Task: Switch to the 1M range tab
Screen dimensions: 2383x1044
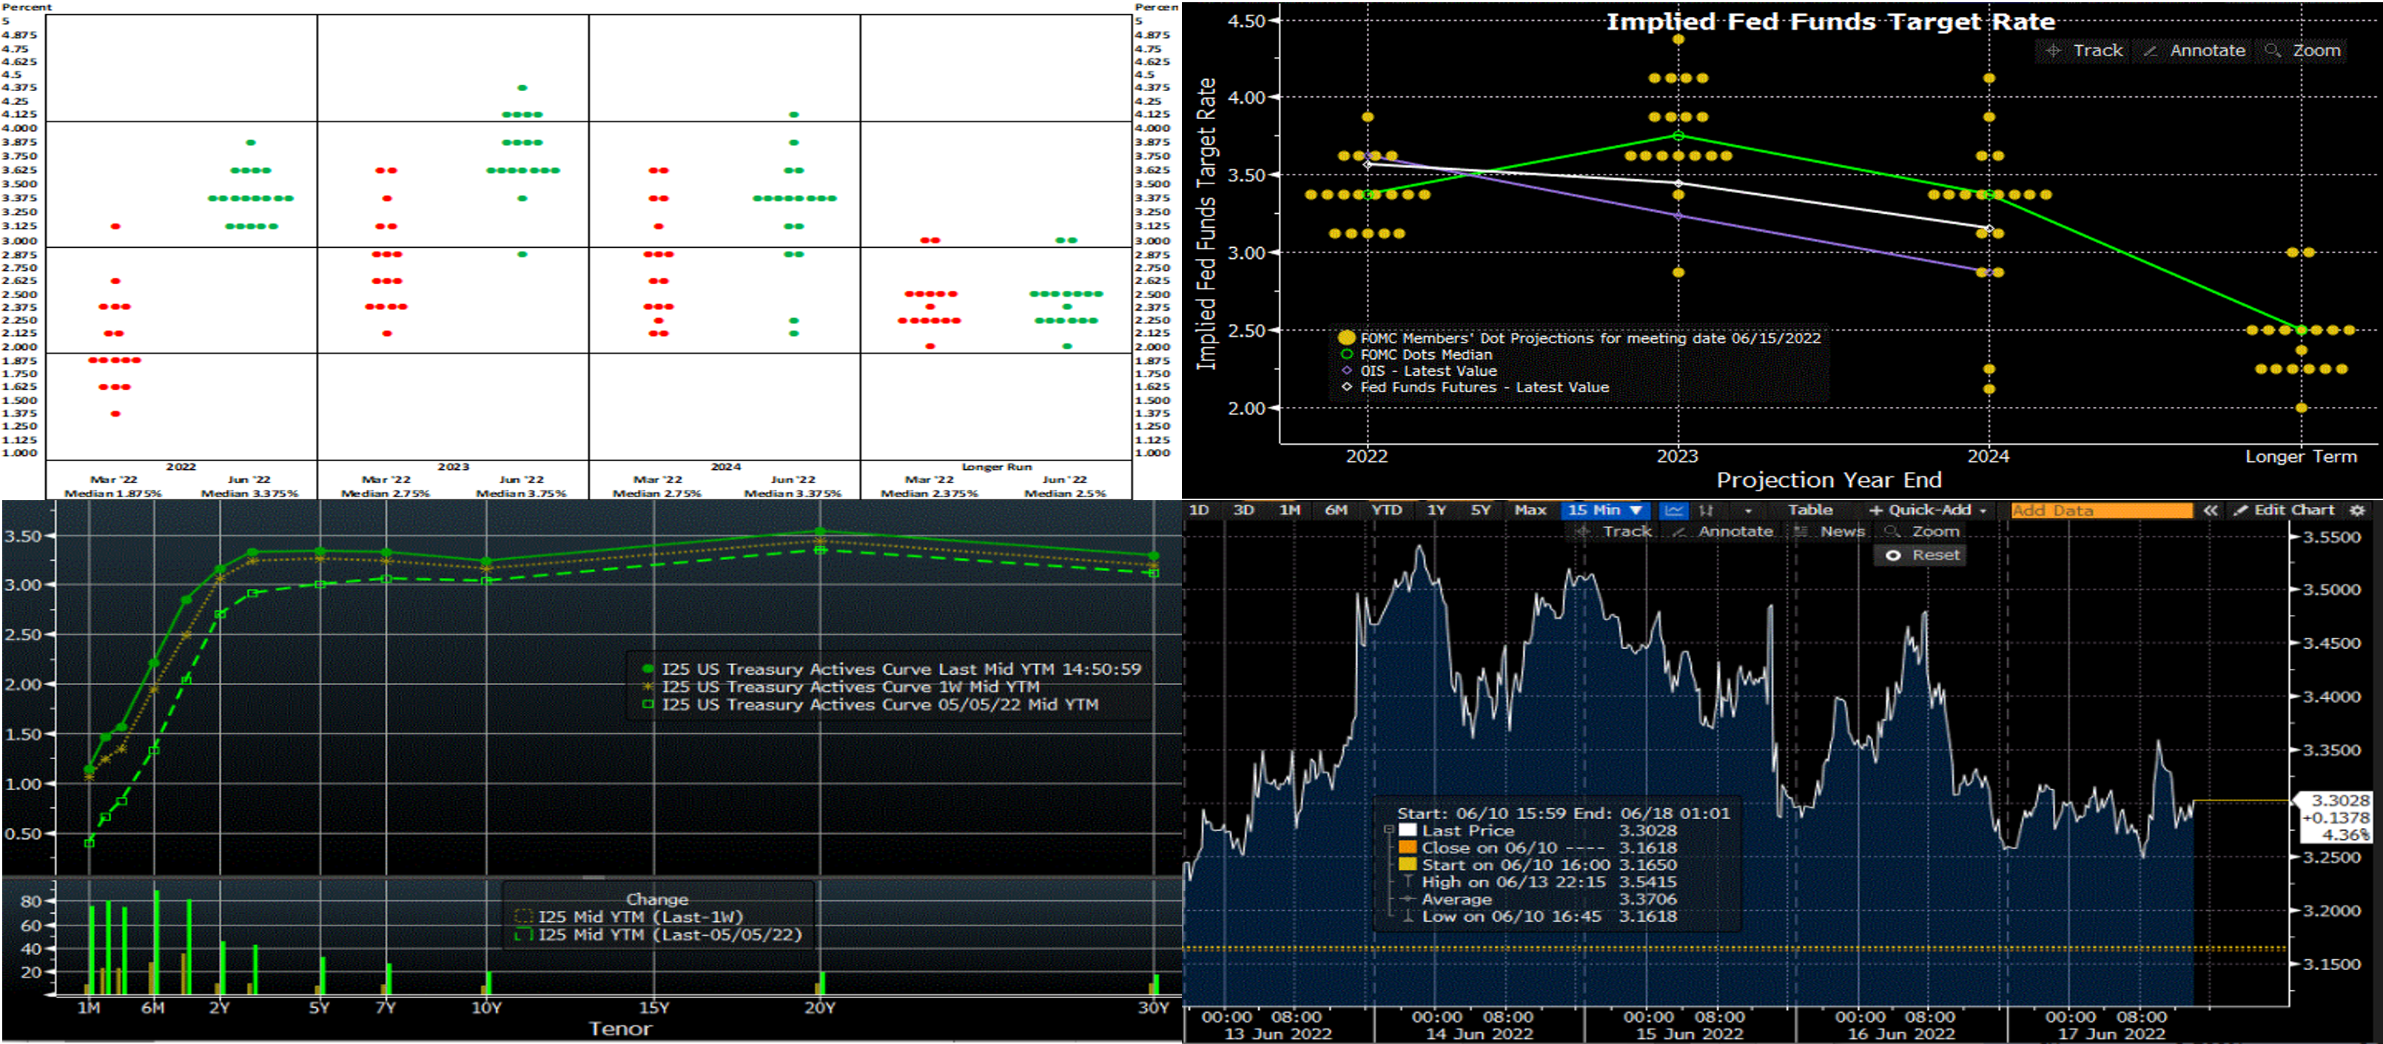Action: coord(1289,511)
